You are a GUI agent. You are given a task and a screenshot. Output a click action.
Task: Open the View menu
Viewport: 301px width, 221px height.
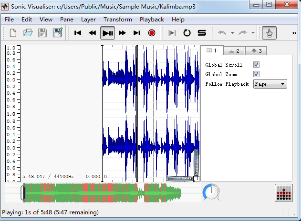pos(46,20)
